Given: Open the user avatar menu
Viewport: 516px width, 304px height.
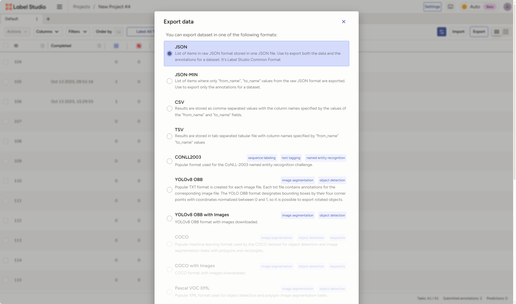Looking at the screenshot, I should click(507, 7).
